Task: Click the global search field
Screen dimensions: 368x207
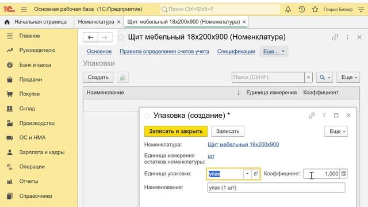Action: click(220, 9)
